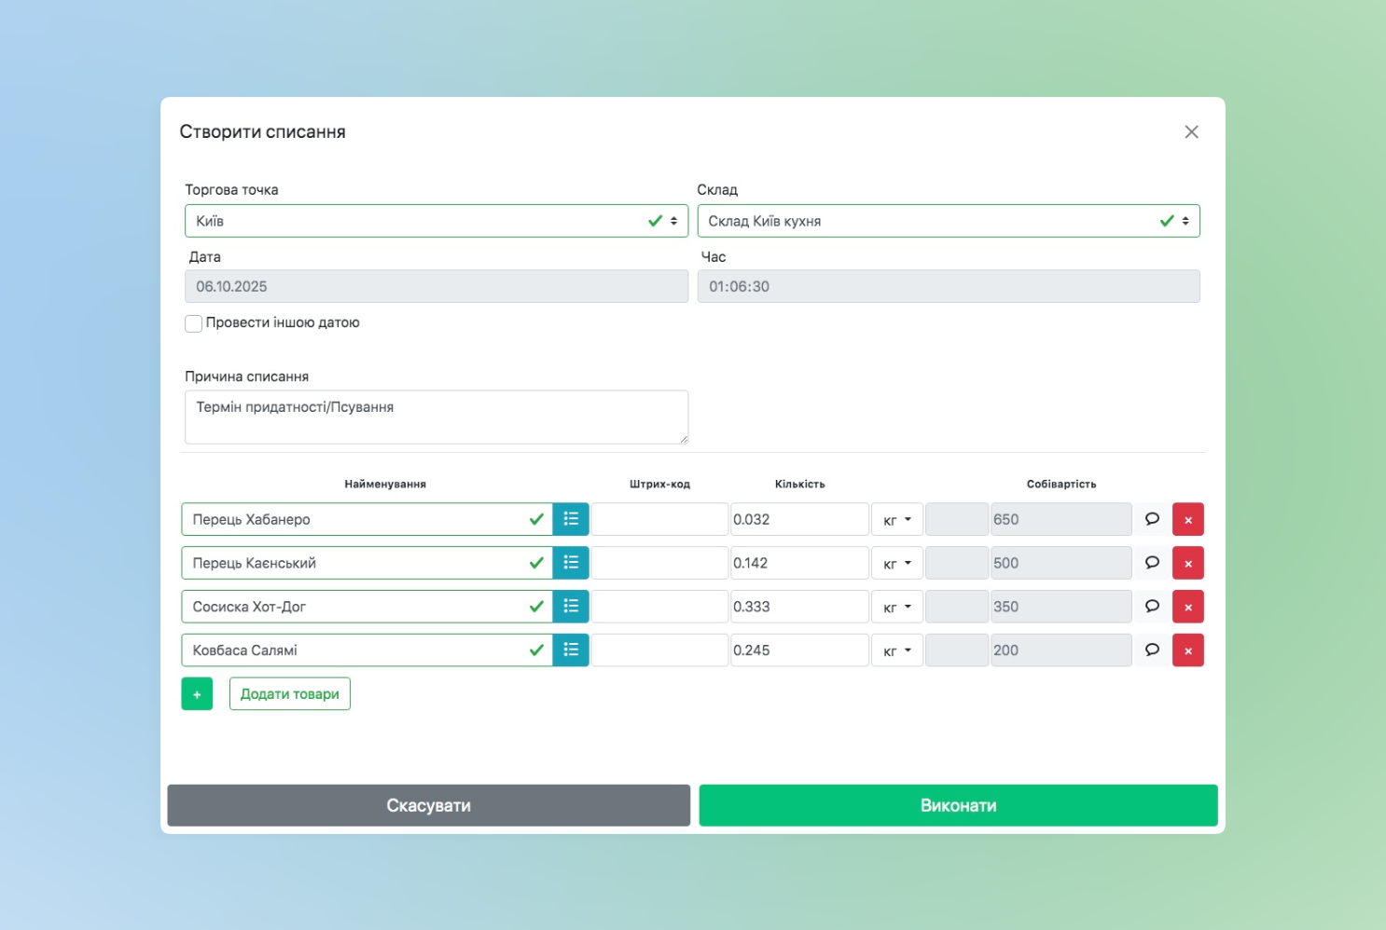Screen dimensions: 1386x930
Task: Close the Створити списання dialog
Action: click(x=1191, y=132)
